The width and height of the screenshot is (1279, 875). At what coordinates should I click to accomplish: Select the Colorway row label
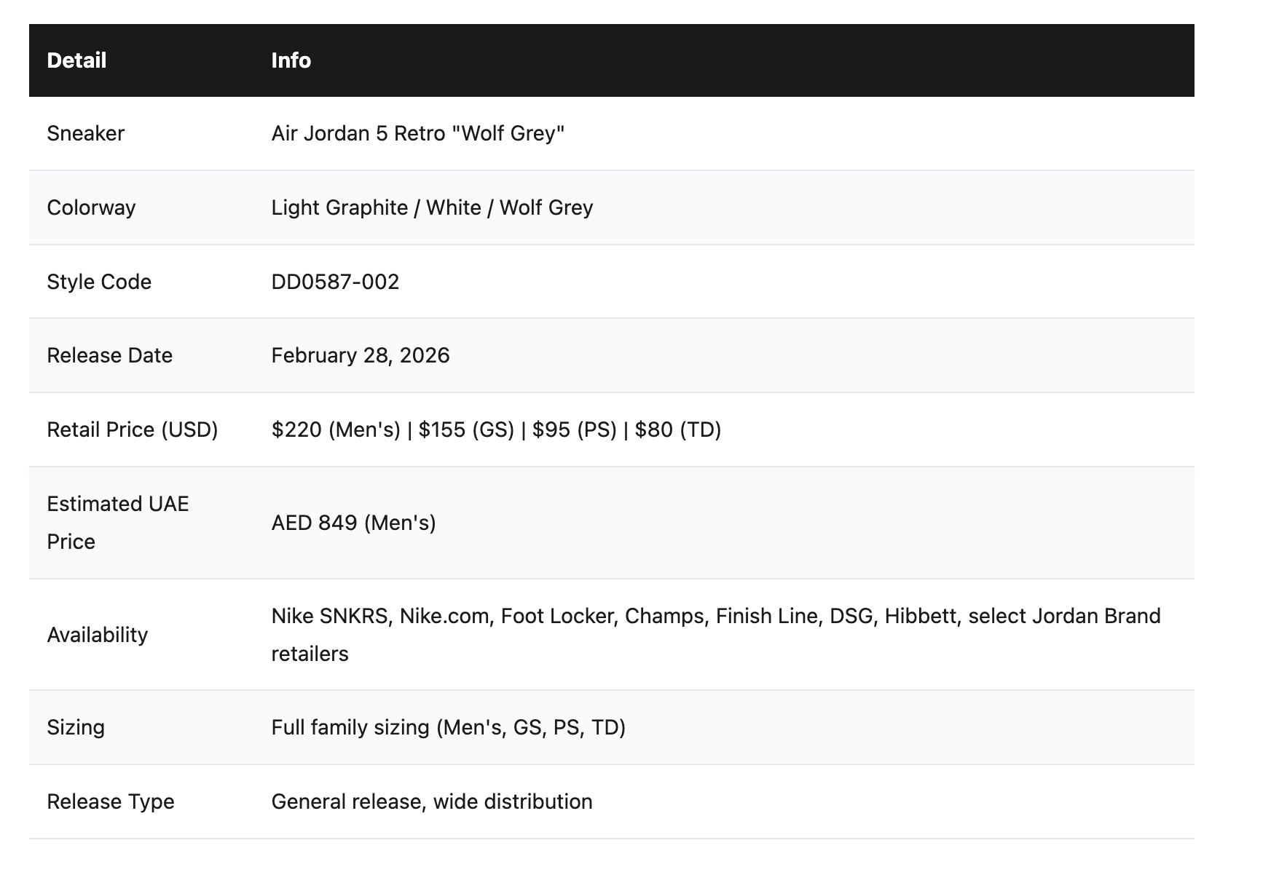(91, 207)
